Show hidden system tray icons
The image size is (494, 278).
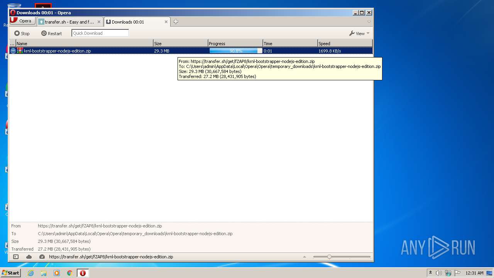pyautogui.click(x=430, y=273)
